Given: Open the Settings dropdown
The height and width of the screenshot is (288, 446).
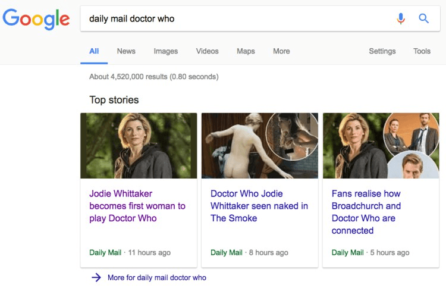Looking at the screenshot, I should click(x=382, y=51).
